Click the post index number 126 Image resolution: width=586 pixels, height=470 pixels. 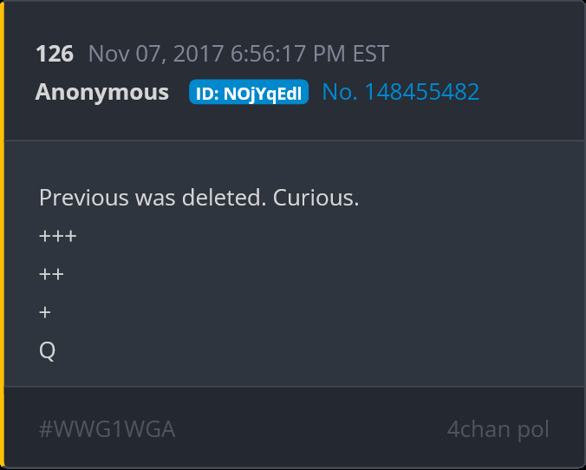click(x=55, y=54)
